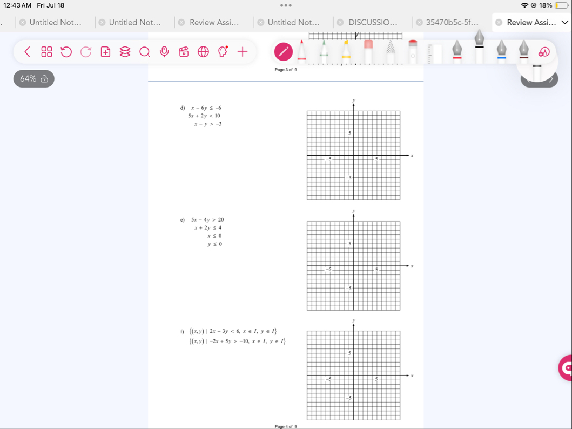
Task: Tap the graph grid for problem e
Action: pyautogui.click(x=353, y=266)
